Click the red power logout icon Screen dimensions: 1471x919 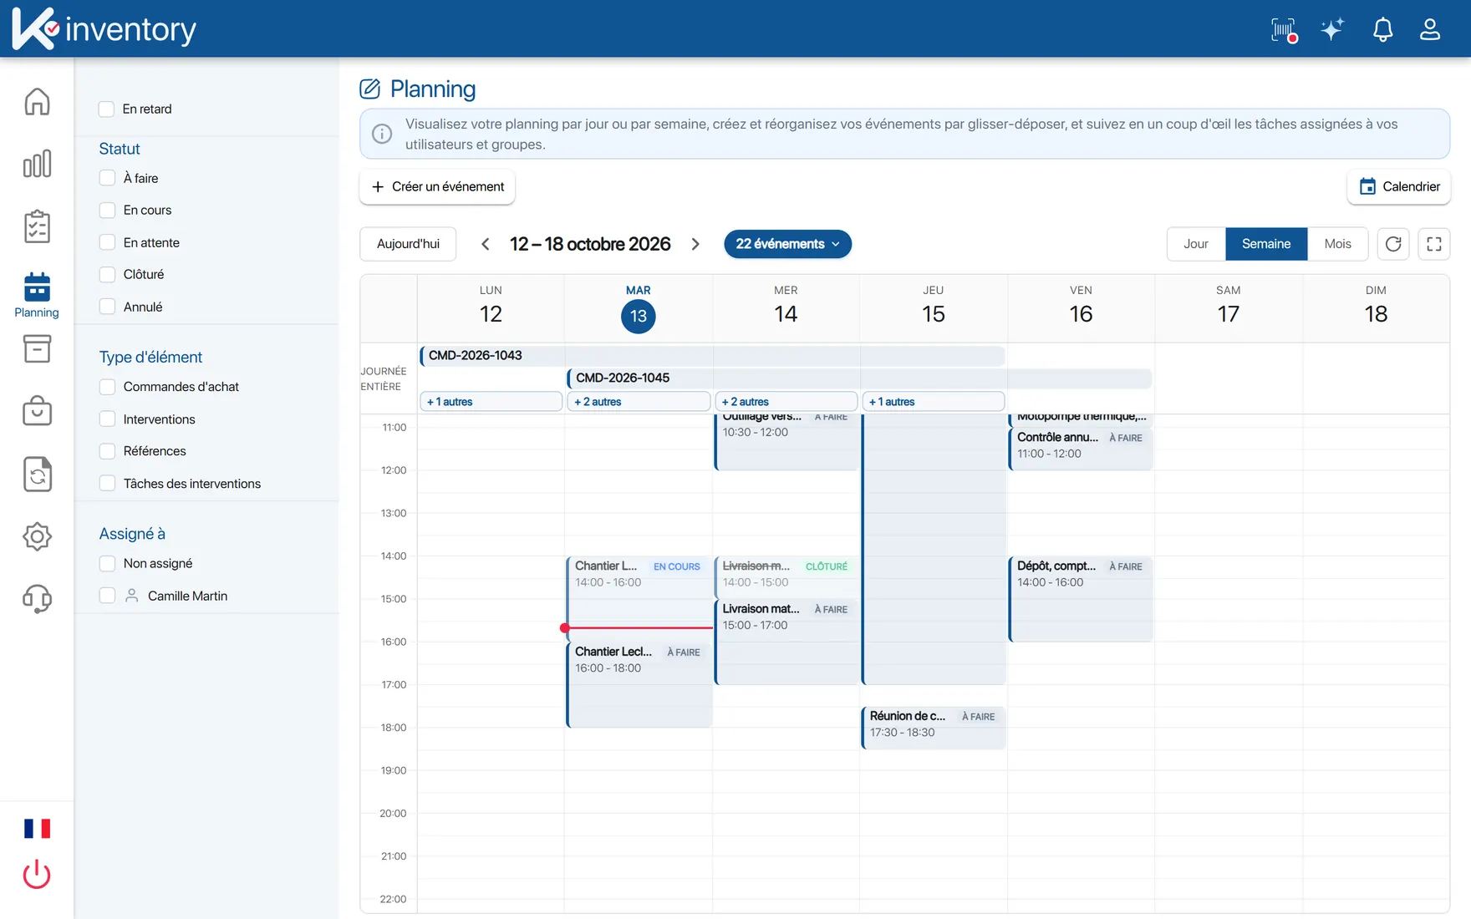pos(37,874)
